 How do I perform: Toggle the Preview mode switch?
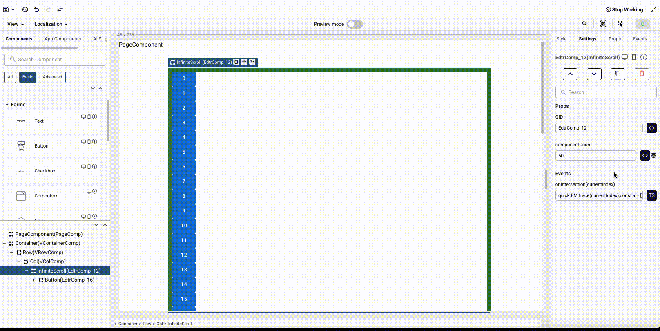[355, 24]
